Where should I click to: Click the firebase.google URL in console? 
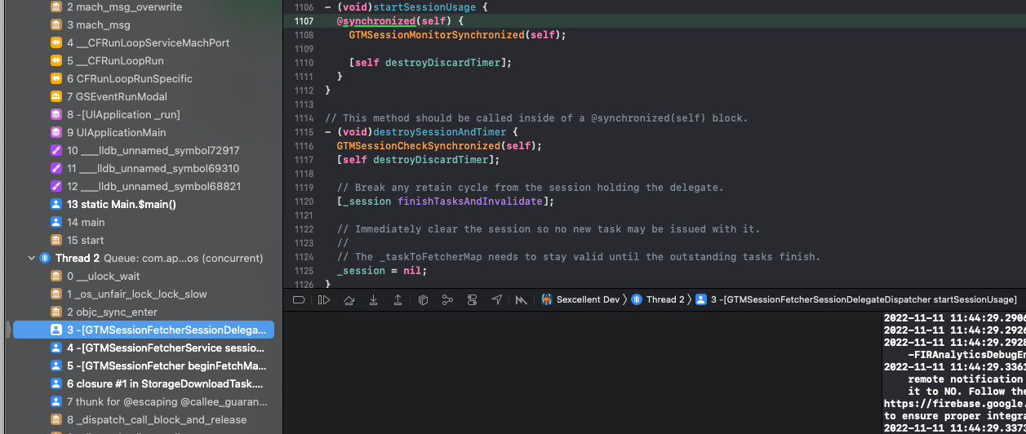pyautogui.click(x=955, y=404)
